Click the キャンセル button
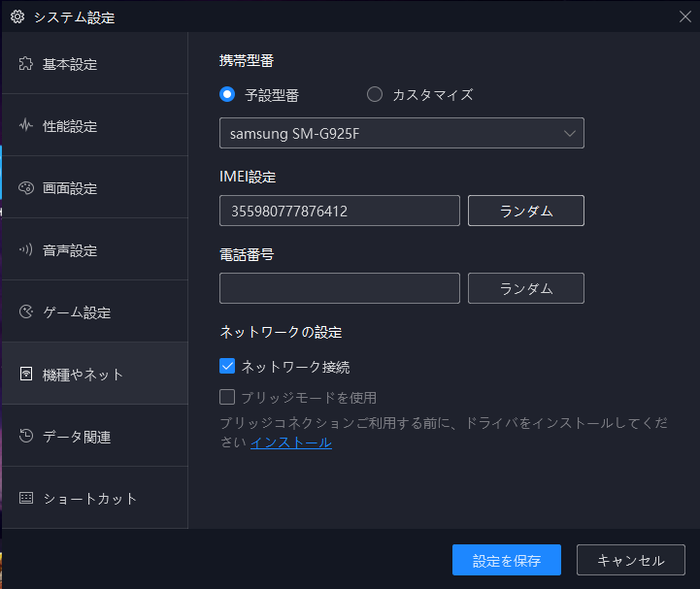 631,560
